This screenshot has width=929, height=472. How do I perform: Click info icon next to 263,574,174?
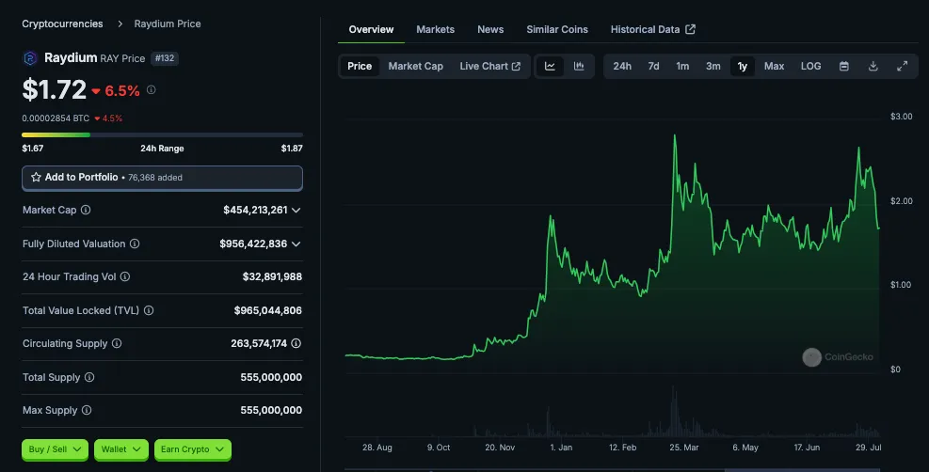click(296, 343)
